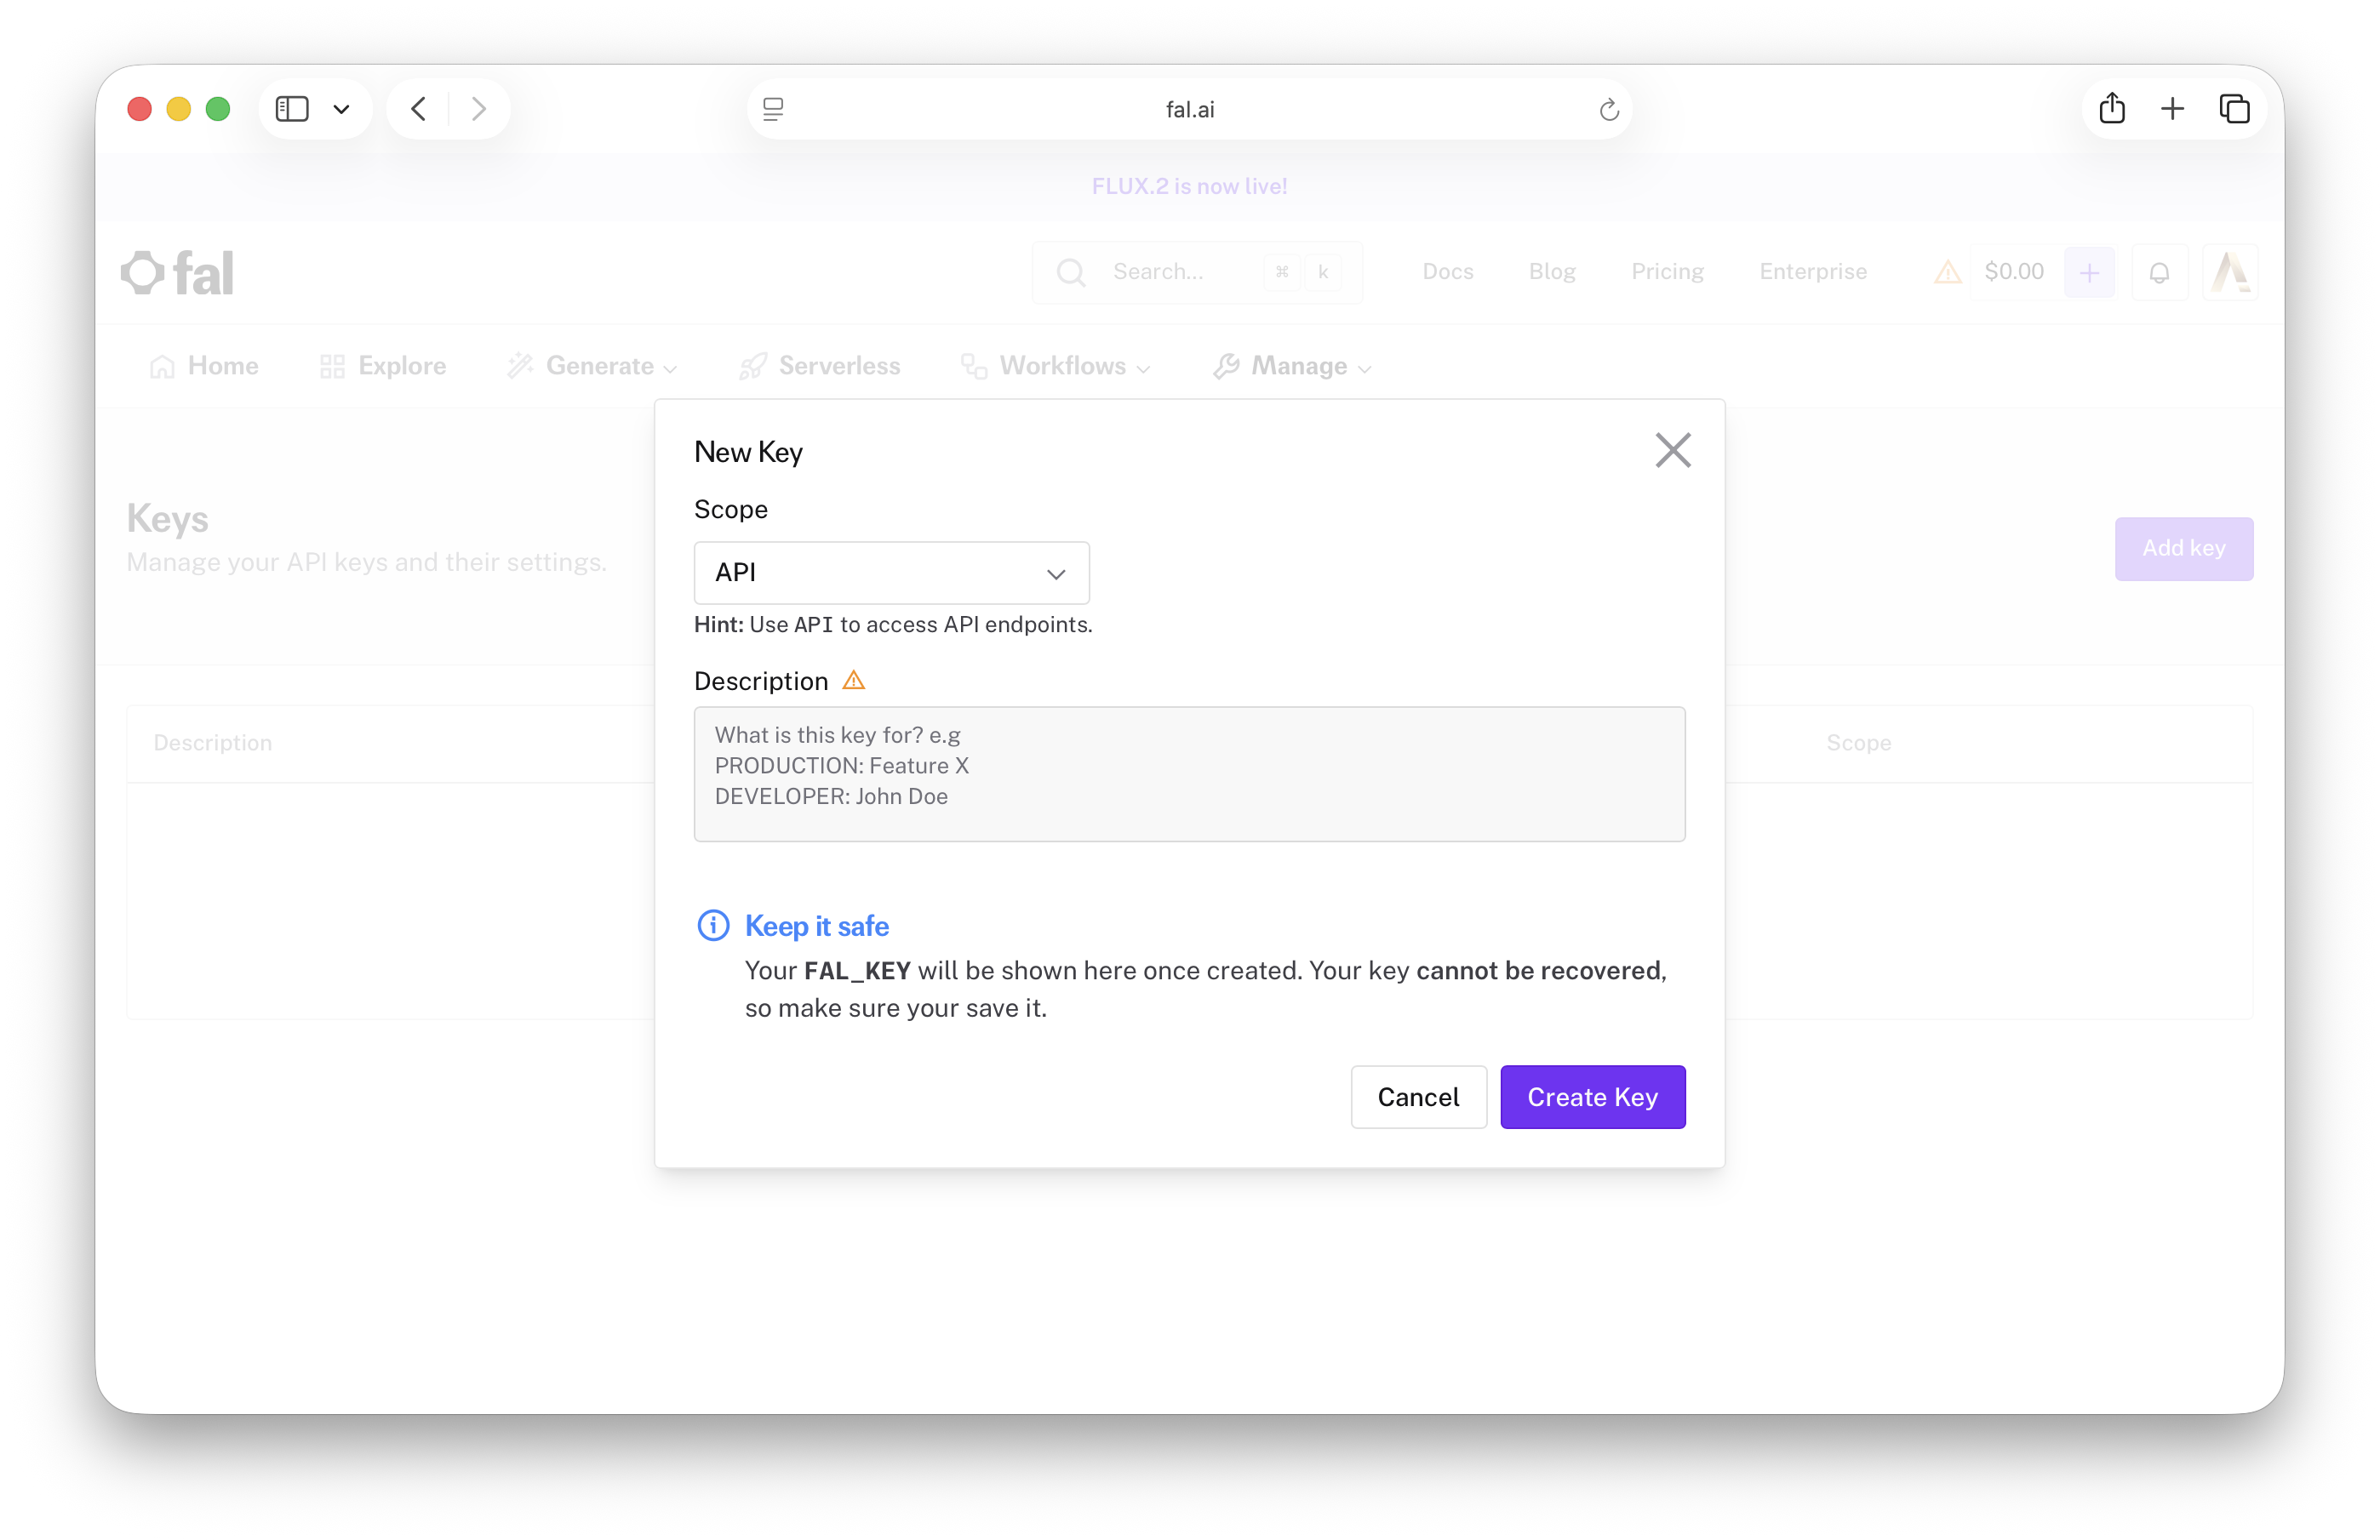
Task: Expand the Manage menu
Action: pyautogui.click(x=1292, y=366)
